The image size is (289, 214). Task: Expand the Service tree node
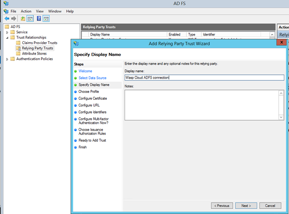(7, 32)
